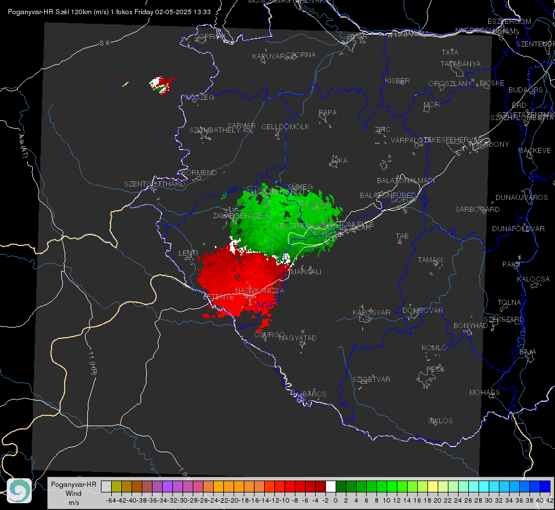Select the DUNAÚJVÁROS label
Image resolution: width=555 pixels, height=510 pixels.
click(x=522, y=198)
